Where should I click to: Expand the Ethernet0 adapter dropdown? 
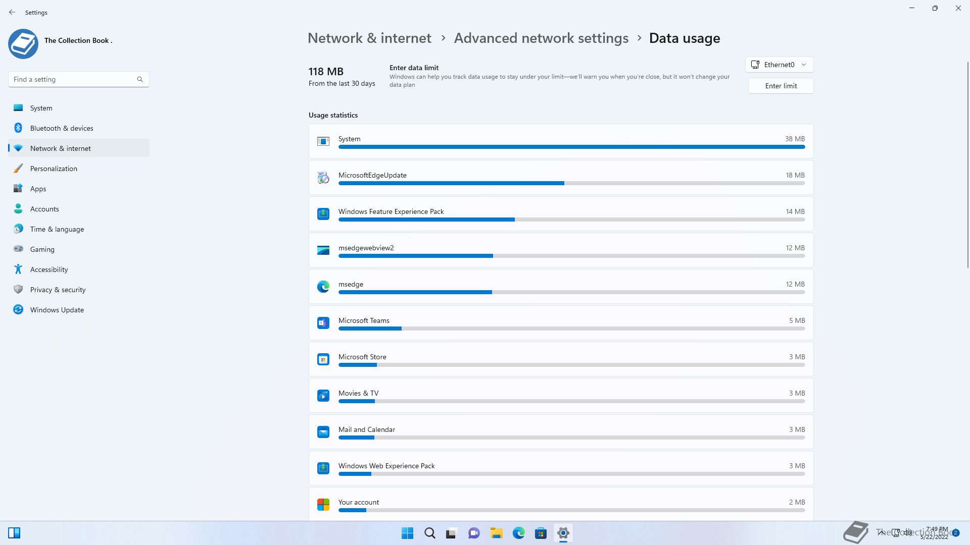click(x=779, y=65)
